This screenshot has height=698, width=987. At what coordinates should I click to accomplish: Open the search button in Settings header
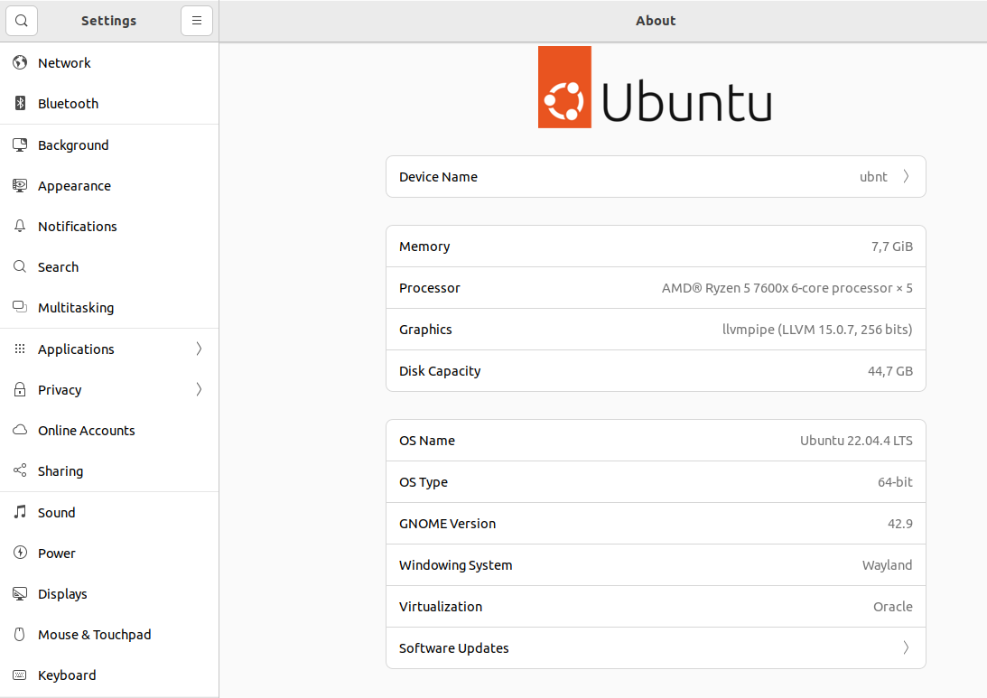(22, 21)
